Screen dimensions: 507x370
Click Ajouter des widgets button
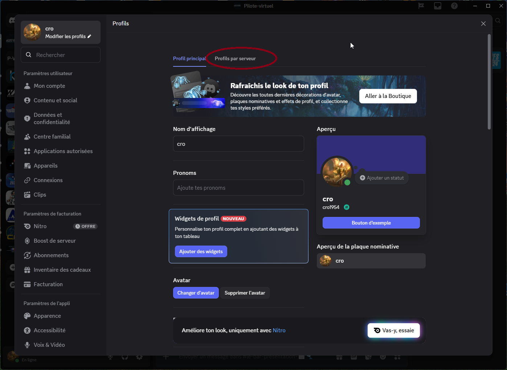point(201,252)
